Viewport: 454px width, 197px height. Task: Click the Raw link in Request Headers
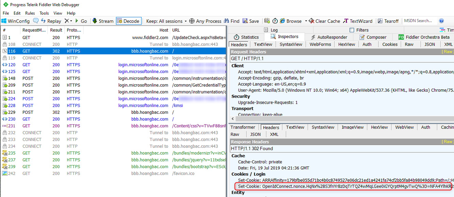click(448, 52)
